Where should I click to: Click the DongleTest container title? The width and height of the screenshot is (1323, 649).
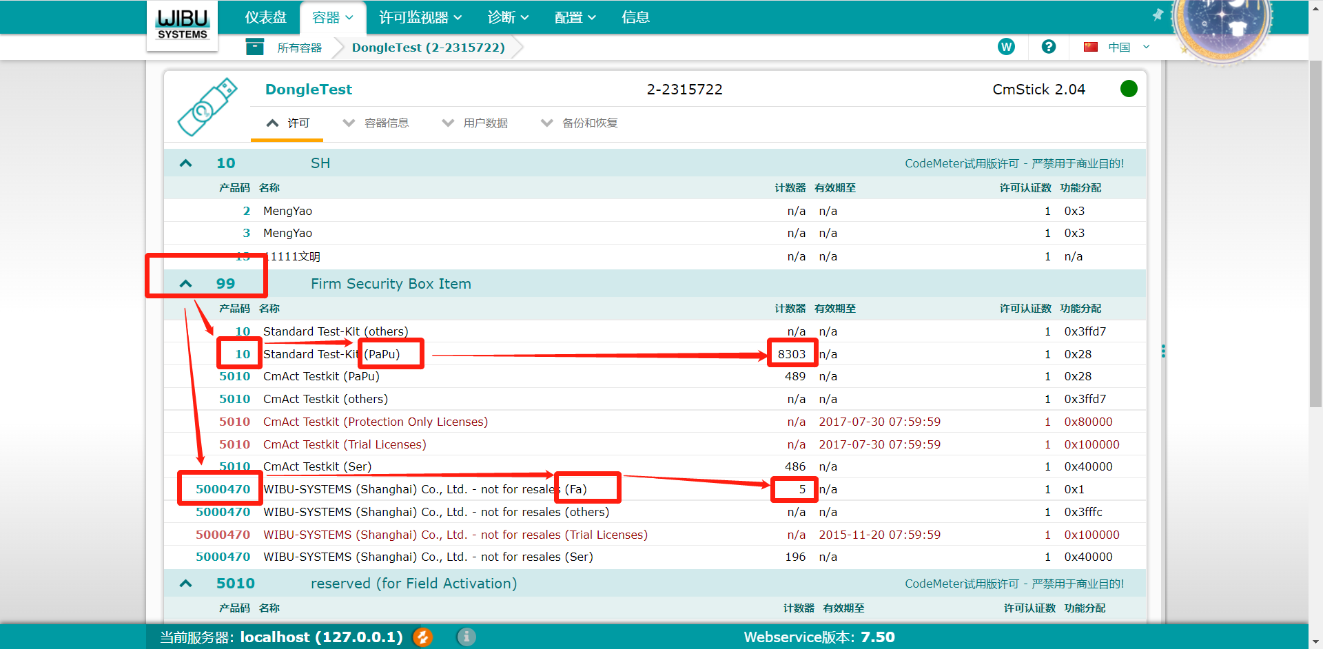[309, 90]
